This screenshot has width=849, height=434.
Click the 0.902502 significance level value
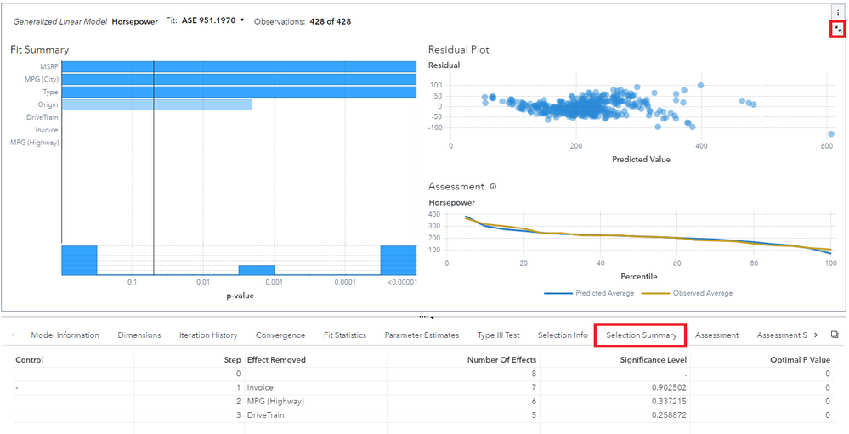(x=671, y=388)
